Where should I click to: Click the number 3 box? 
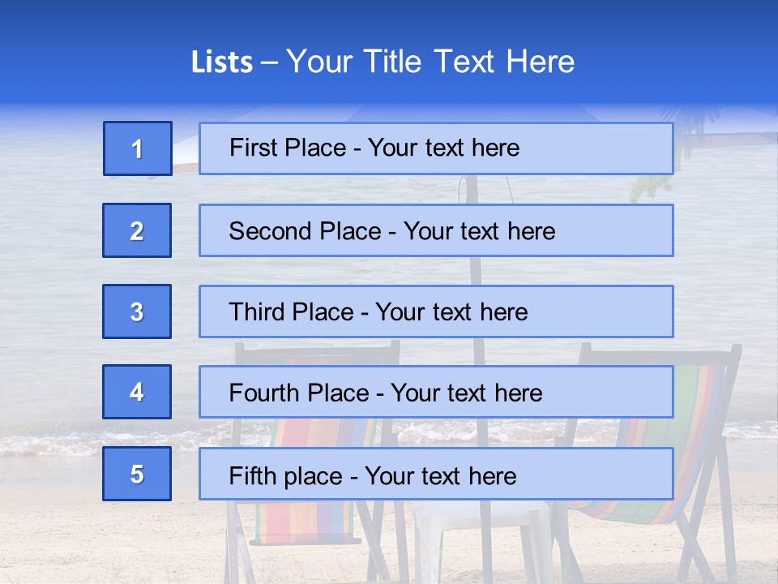[x=137, y=311]
